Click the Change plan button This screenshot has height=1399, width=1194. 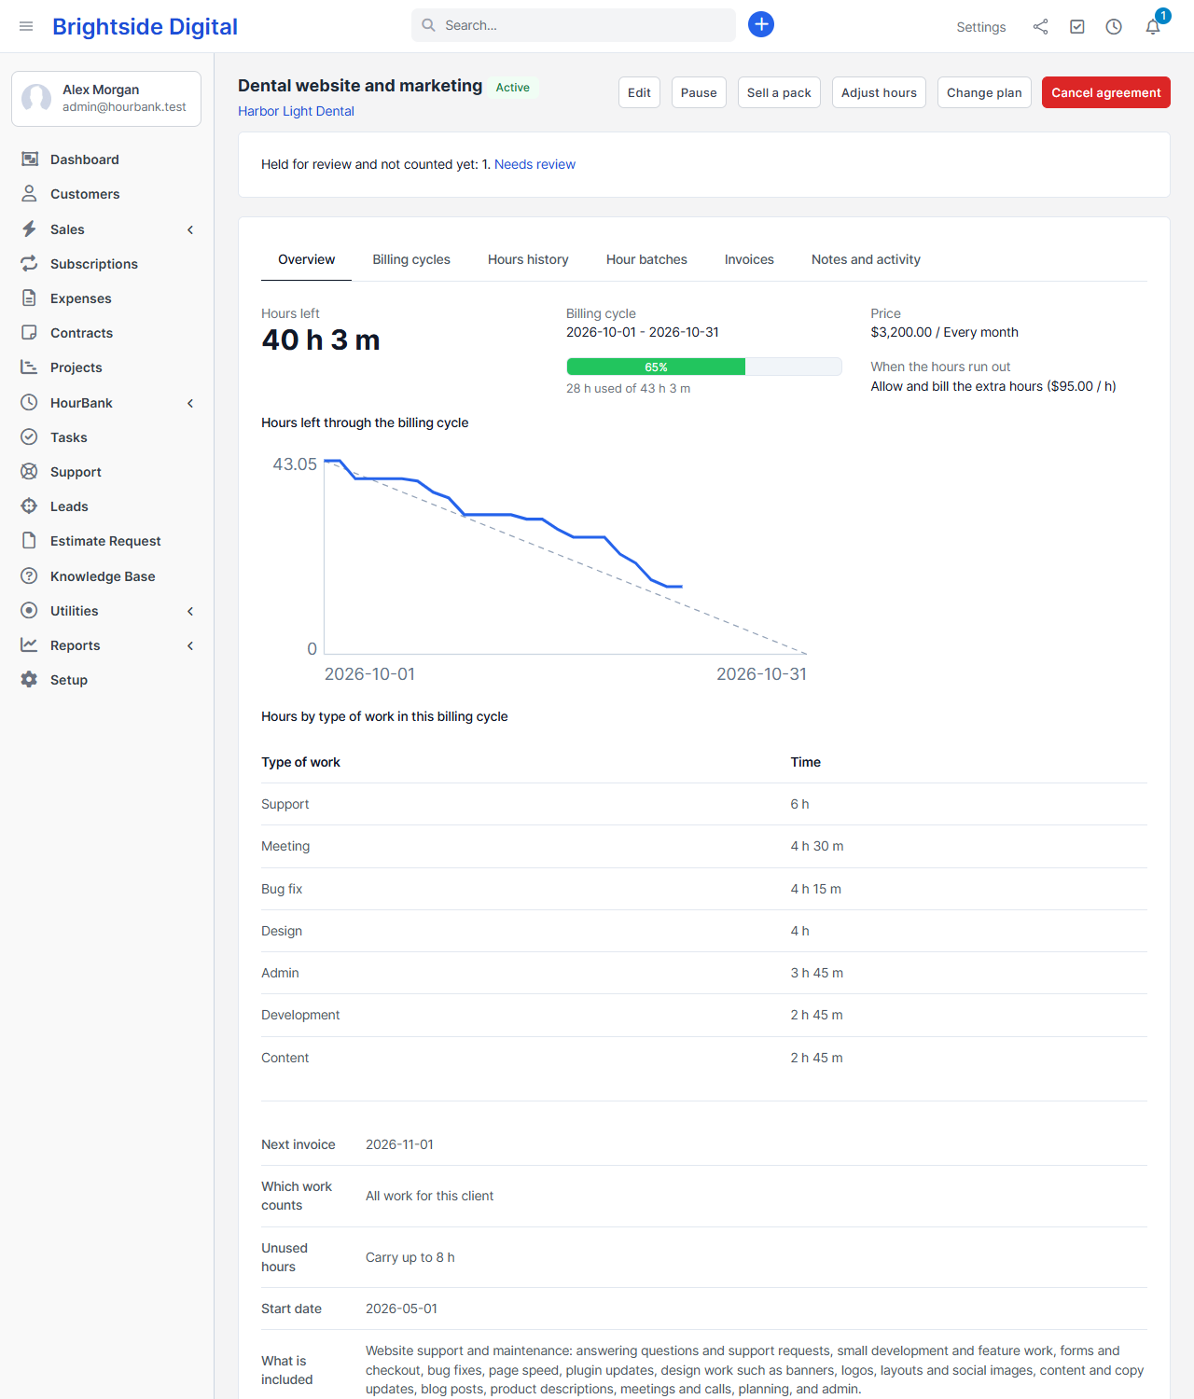click(x=984, y=92)
